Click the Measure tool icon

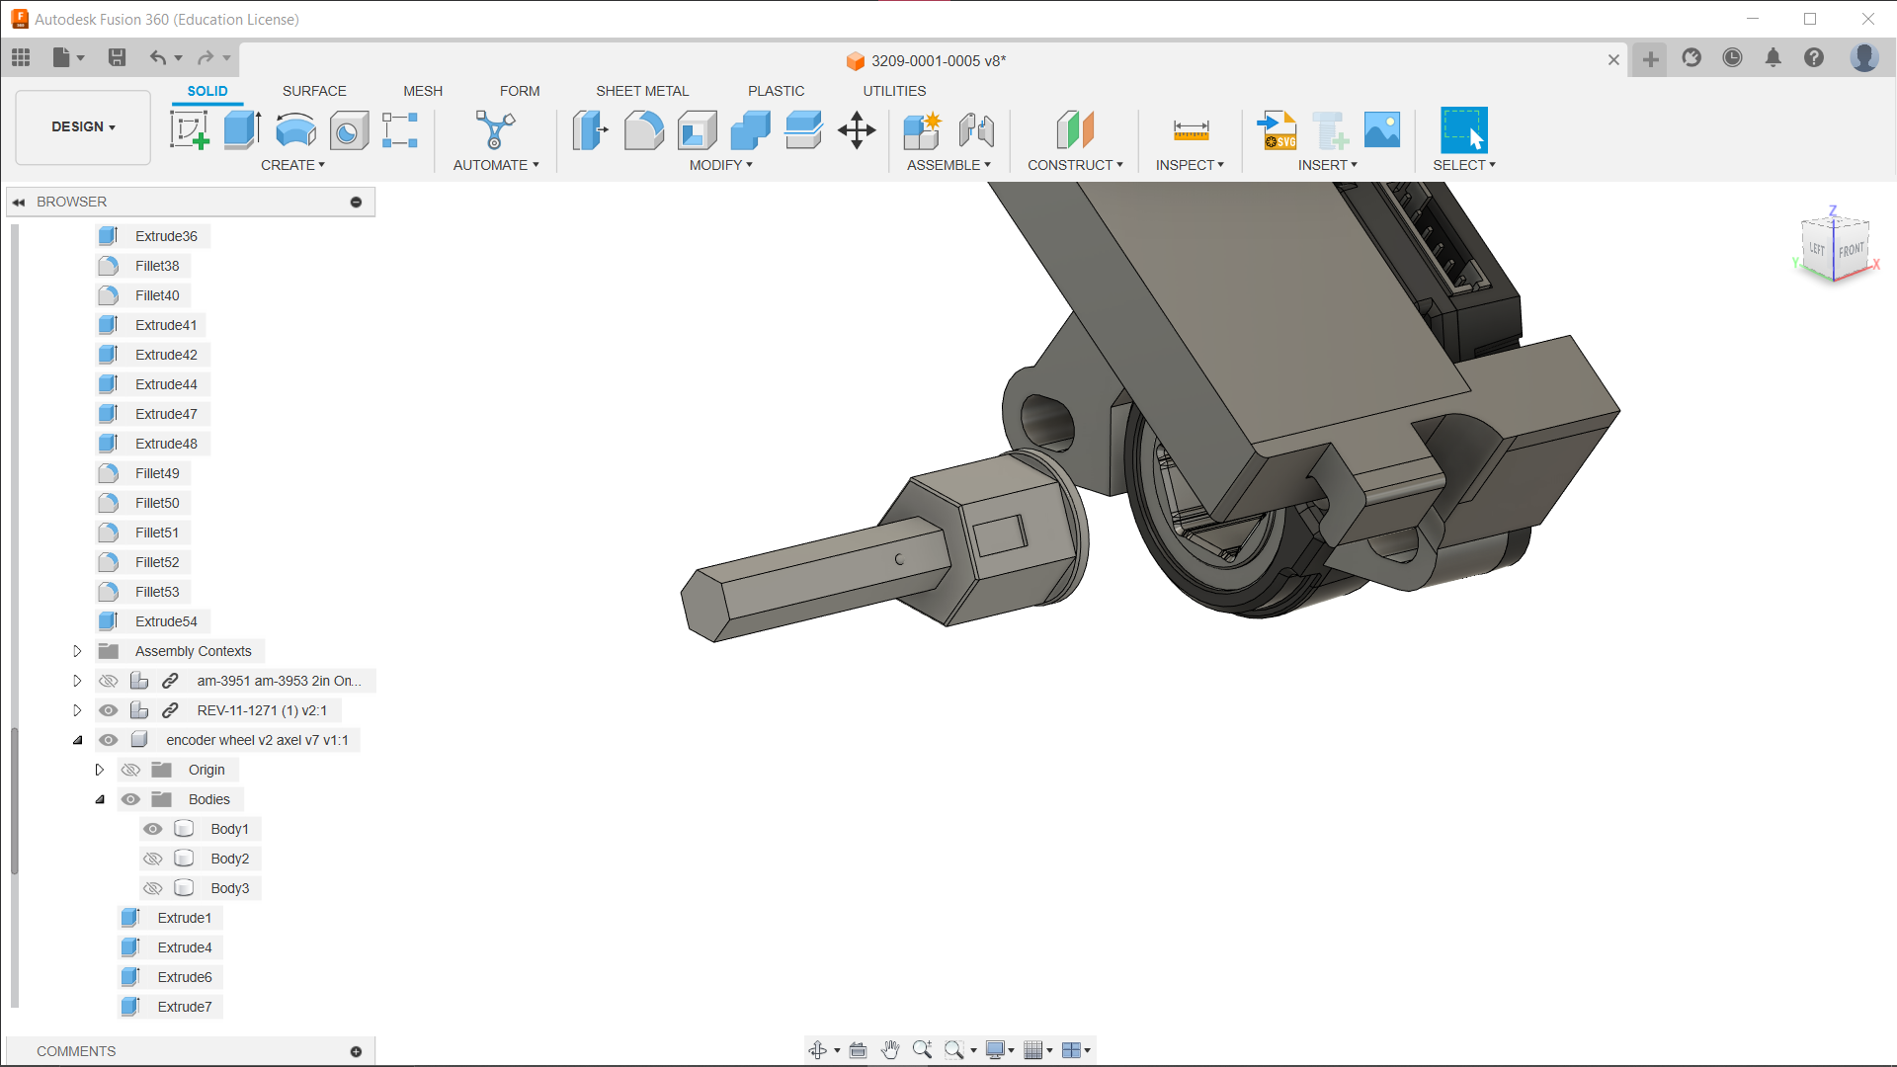pyautogui.click(x=1191, y=129)
